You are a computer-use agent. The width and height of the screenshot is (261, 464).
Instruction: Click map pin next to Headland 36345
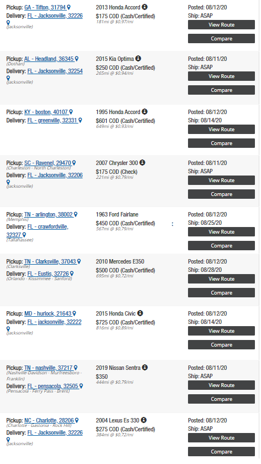(x=76, y=59)
